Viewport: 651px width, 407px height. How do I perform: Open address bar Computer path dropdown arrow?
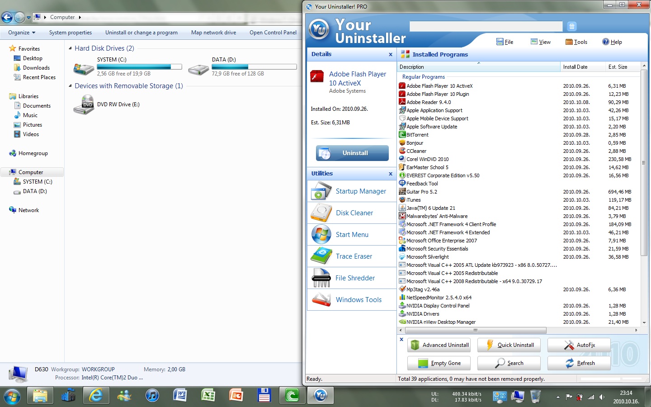coord(80,17)
